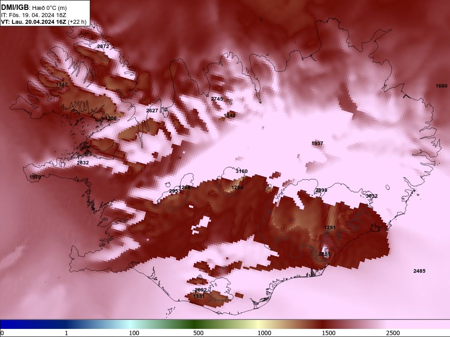Click the map value 1579
This screenshot has height=337, width=450.
[35, 177]
